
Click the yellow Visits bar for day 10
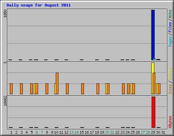[x=55, y=89]
